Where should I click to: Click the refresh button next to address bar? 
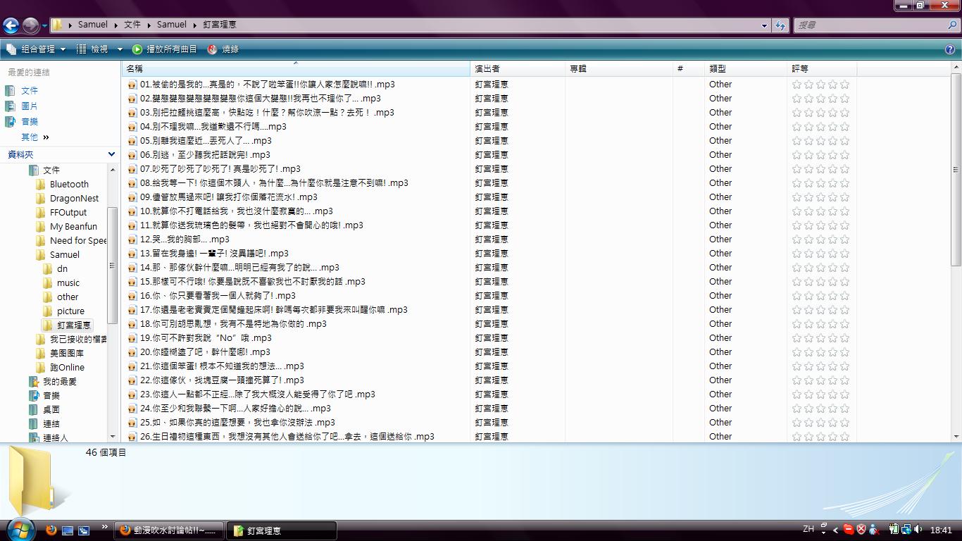click(x=780, y=25)
